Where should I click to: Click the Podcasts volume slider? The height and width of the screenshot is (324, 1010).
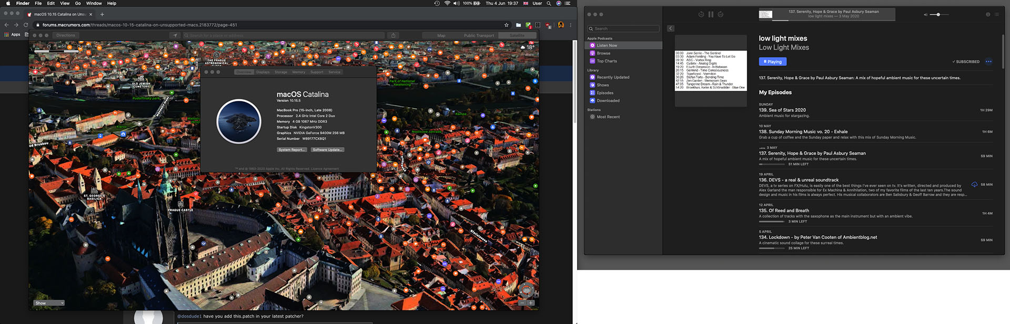[x=939, y=15]
